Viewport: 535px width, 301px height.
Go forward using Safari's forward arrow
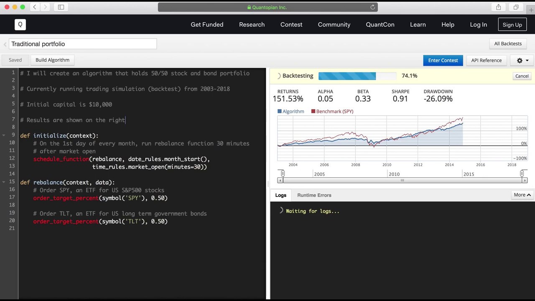45,7
